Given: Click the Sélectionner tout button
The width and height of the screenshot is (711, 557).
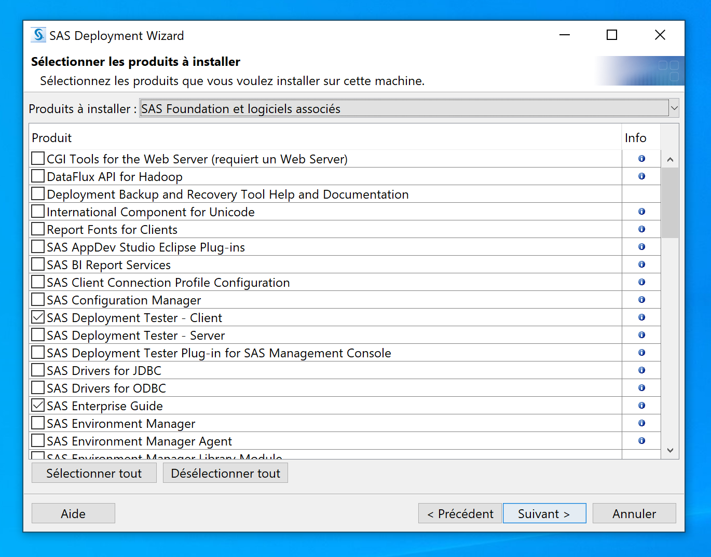Looking at the screenshot, I should tap(94, 473).
